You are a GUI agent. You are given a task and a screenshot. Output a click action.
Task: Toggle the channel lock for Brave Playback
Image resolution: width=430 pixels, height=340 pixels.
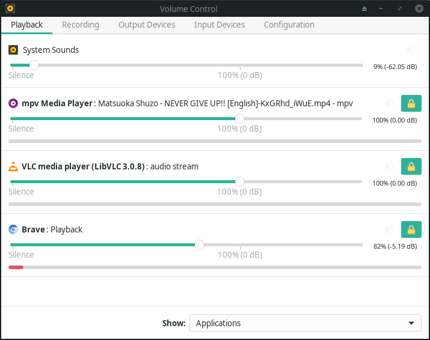click(411, 229)
